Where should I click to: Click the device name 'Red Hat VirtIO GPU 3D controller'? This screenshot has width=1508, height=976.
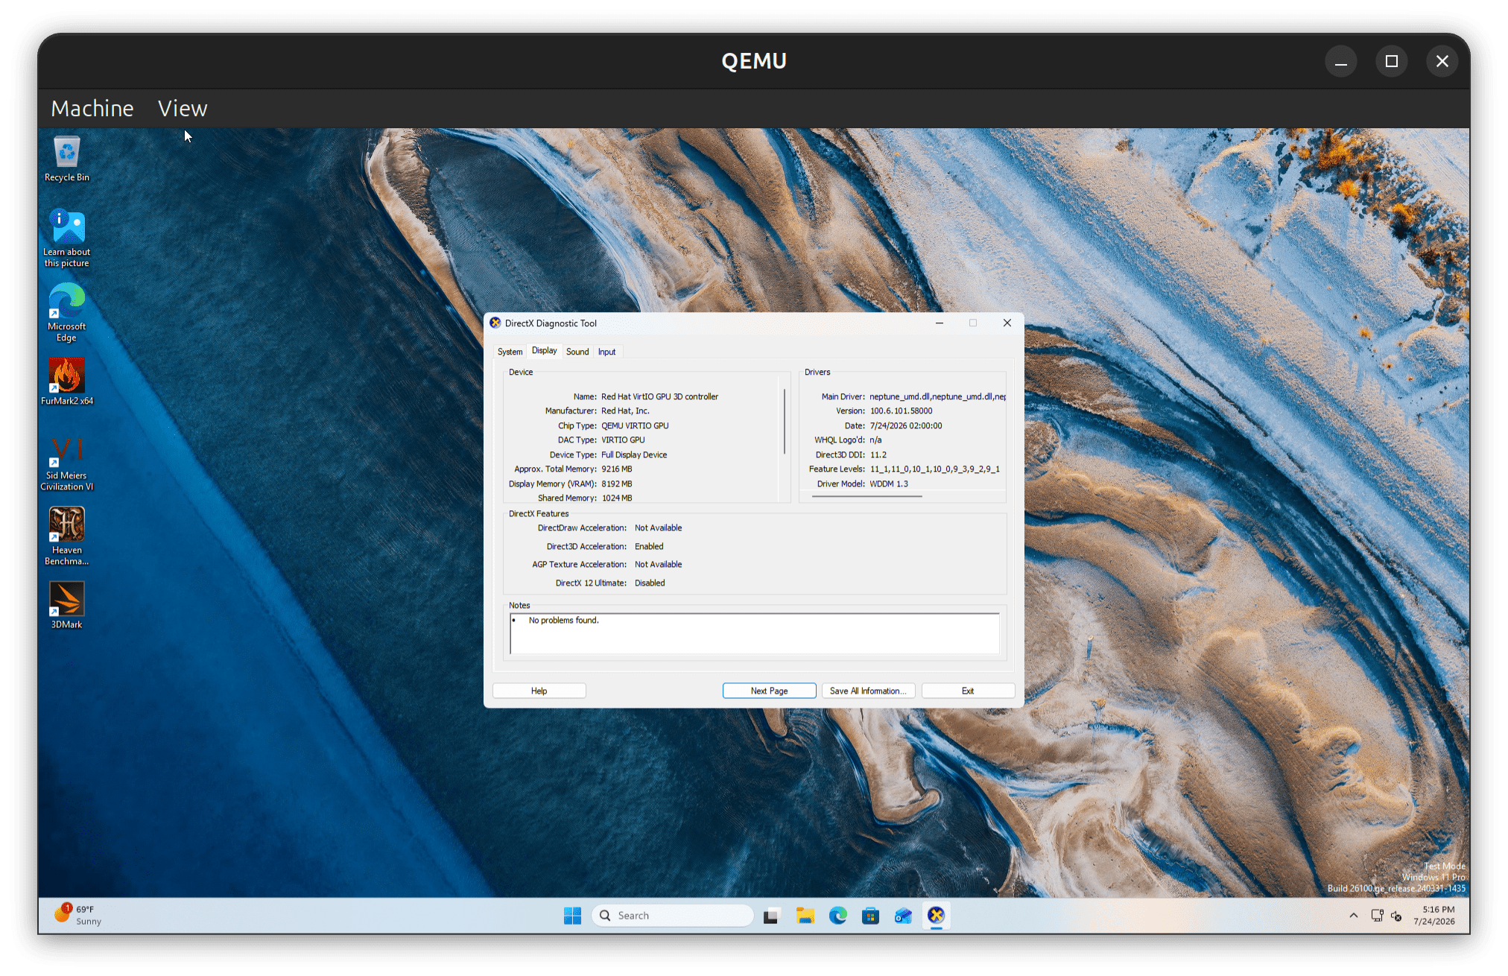click(659, 396)
